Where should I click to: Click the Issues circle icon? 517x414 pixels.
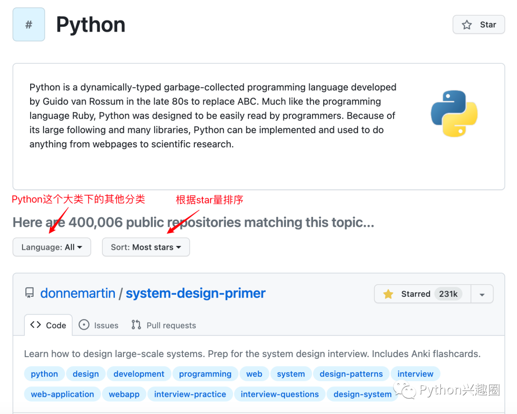coord(84,325)
